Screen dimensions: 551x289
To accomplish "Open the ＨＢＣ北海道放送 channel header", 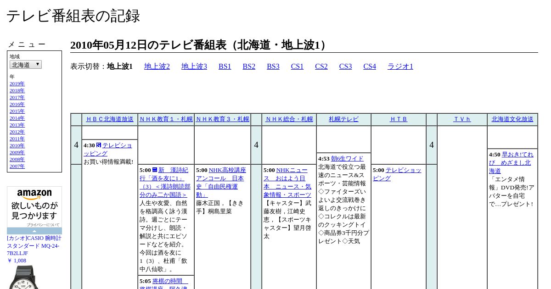I will tap(110, 119).
